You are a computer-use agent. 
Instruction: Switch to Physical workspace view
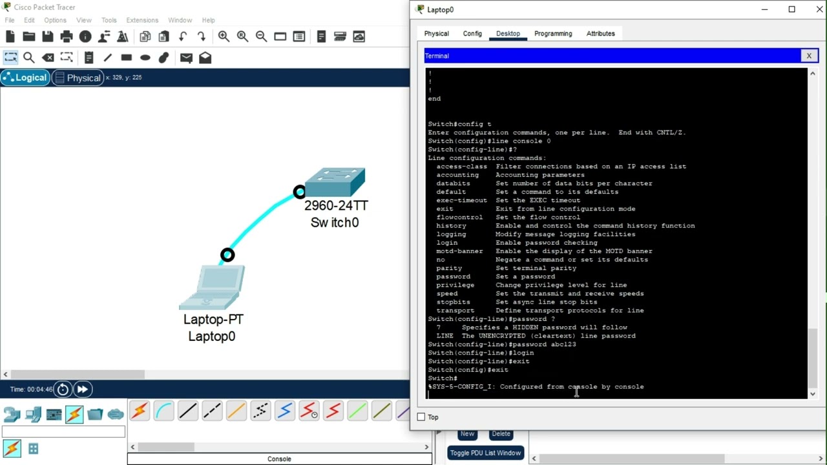(78, 77)
